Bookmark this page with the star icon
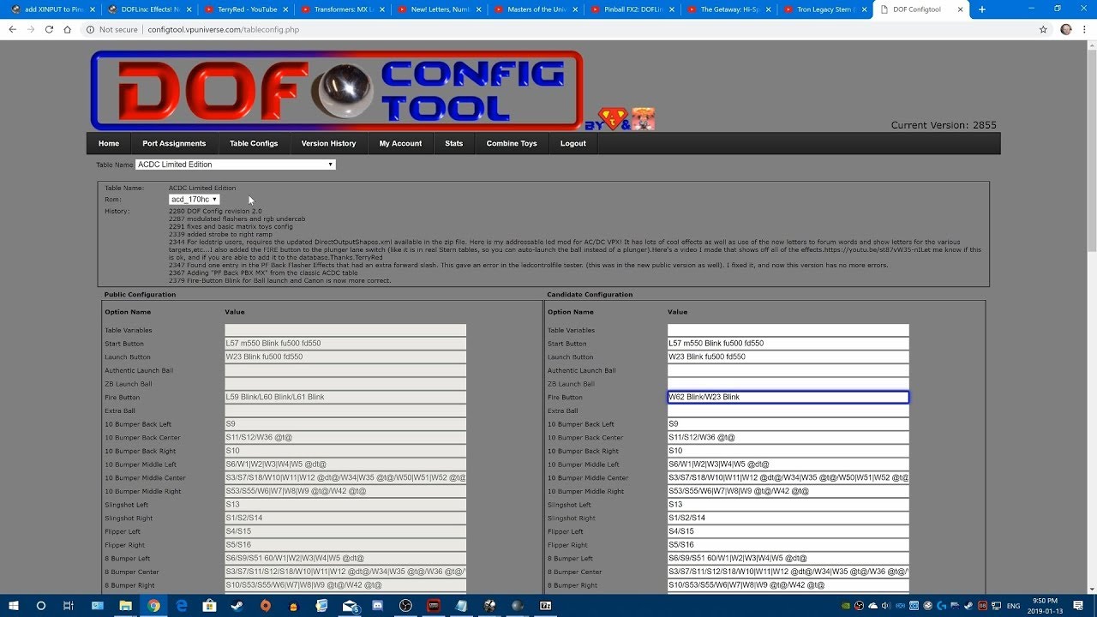1097x617 pixels. pos(1043,29)
